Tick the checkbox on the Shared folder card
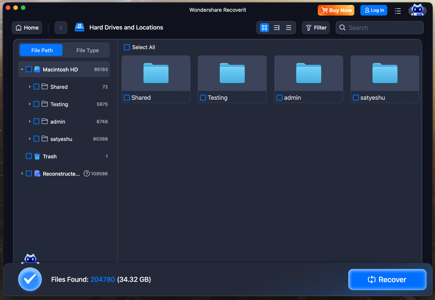Image resolution: width=435 pixels, height=300 pixels. [127, 98]
